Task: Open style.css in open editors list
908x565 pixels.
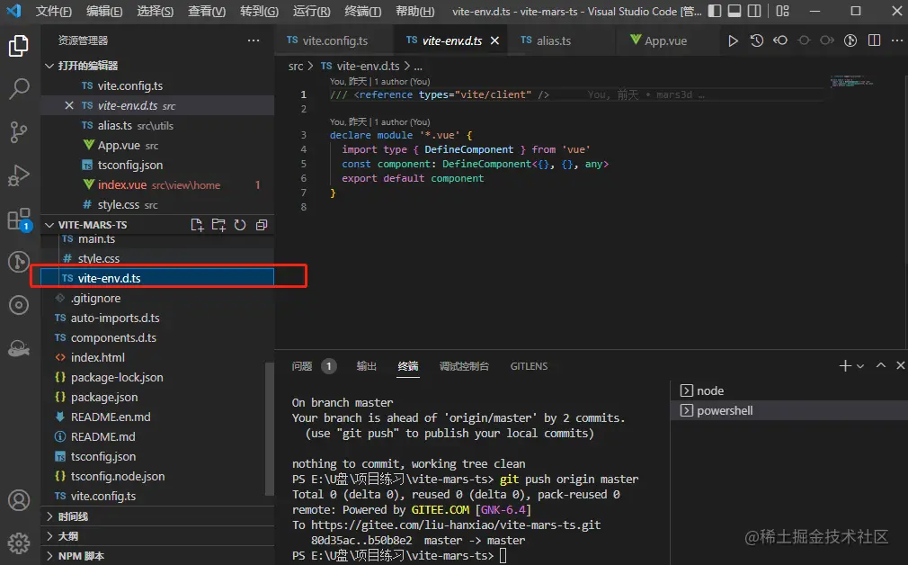Action: pos(157,204)
